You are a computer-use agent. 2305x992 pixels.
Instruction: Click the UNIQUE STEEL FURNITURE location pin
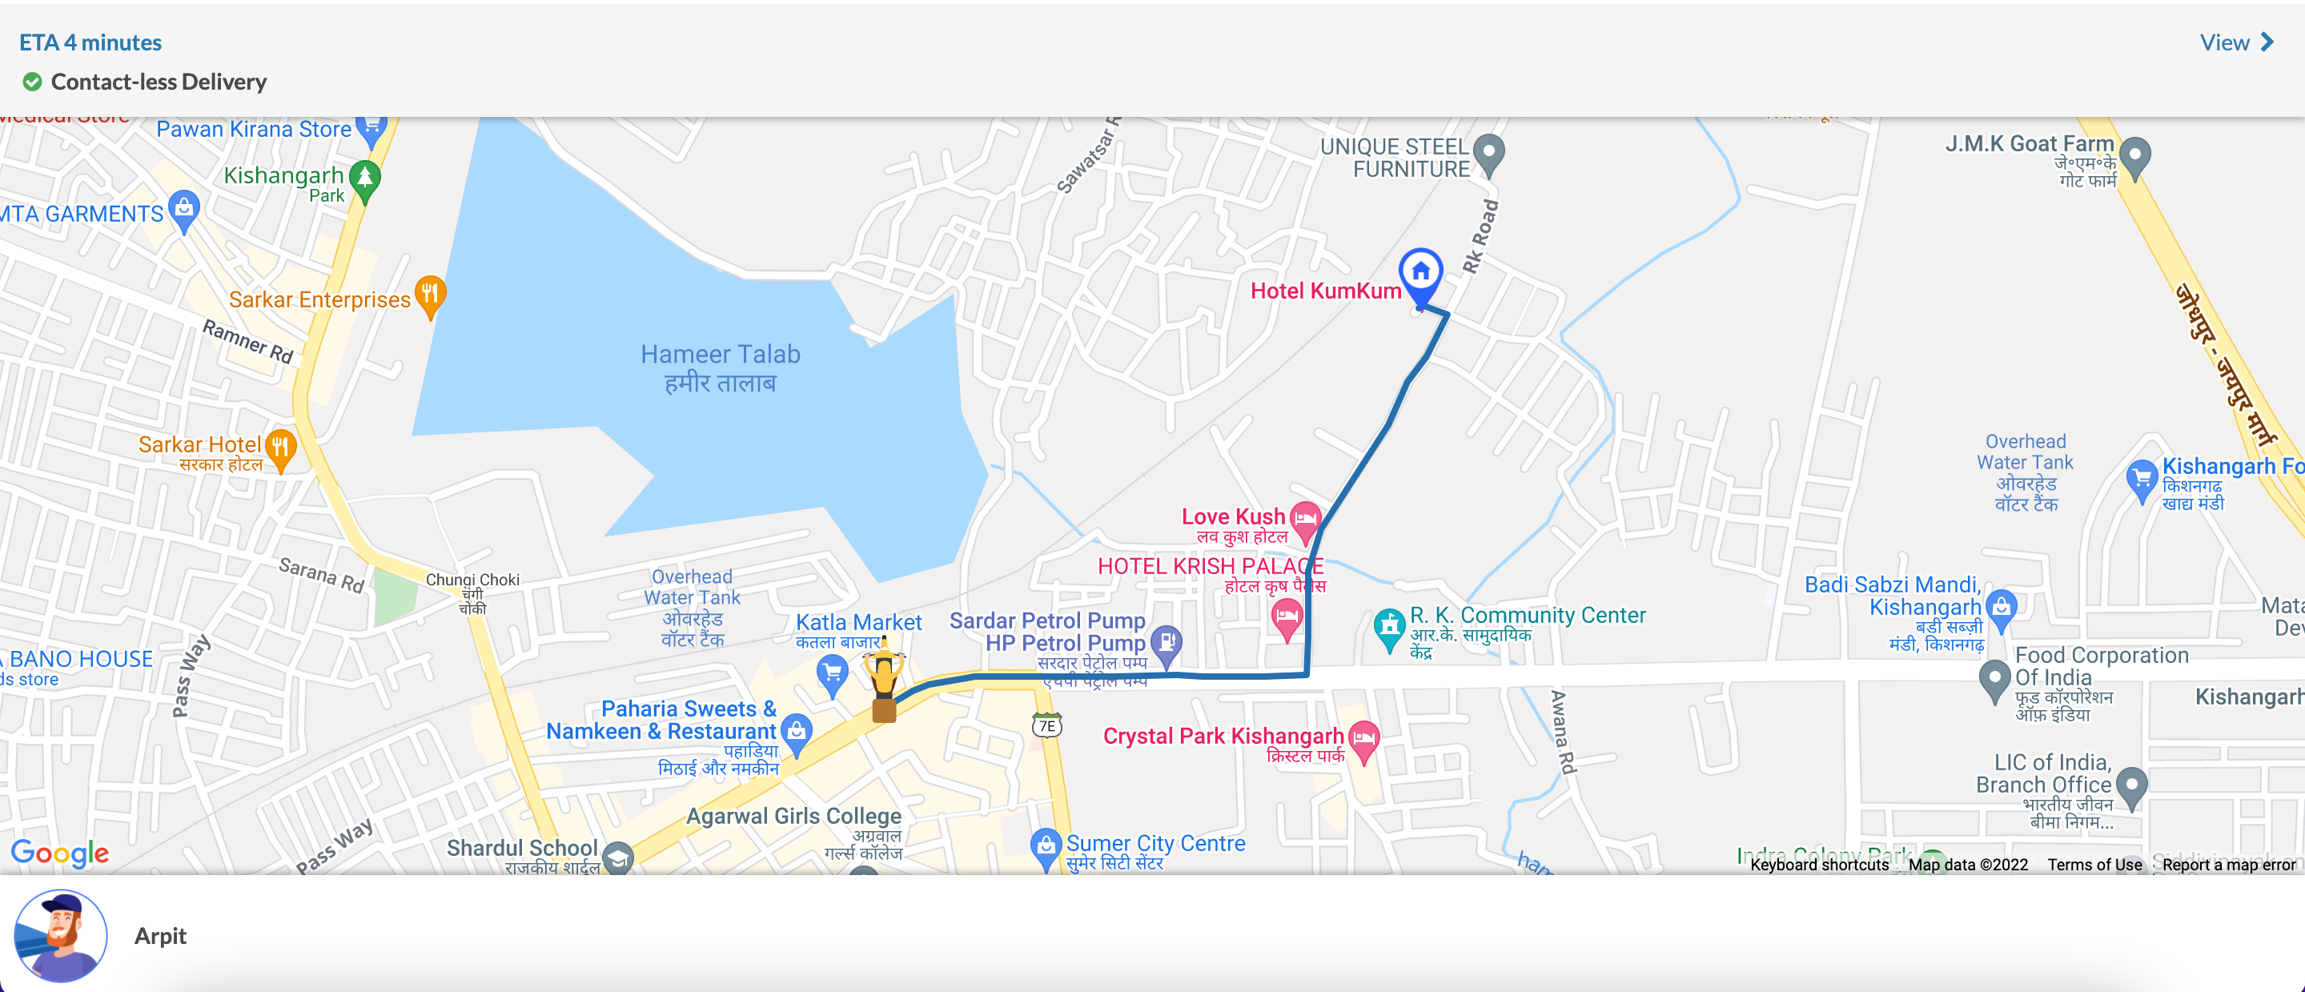[1489, 154]
